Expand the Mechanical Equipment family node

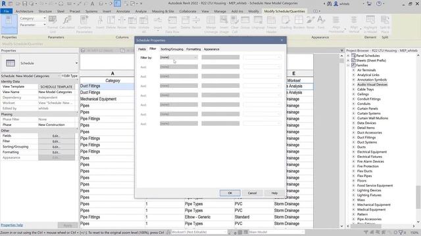(x=354, y=205)
